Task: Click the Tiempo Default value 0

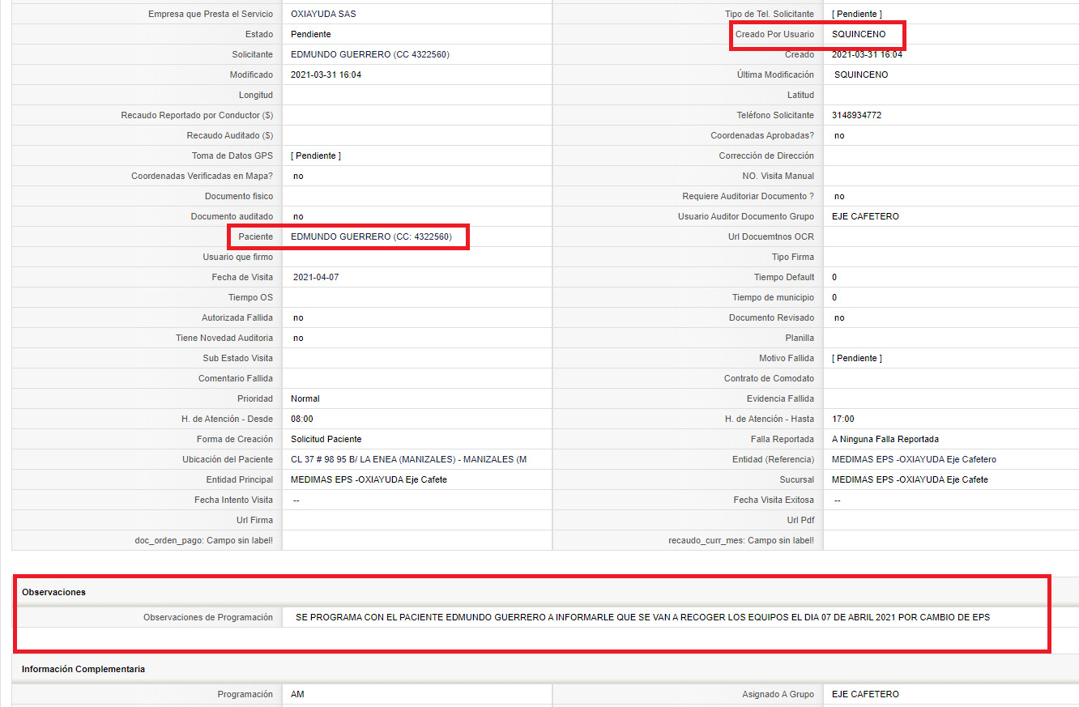Action: (834, 277)
